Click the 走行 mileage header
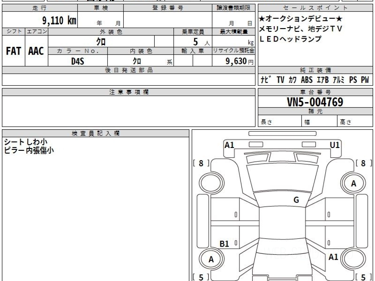The width and height of the screenshot is (375, 281). point(39,8)
